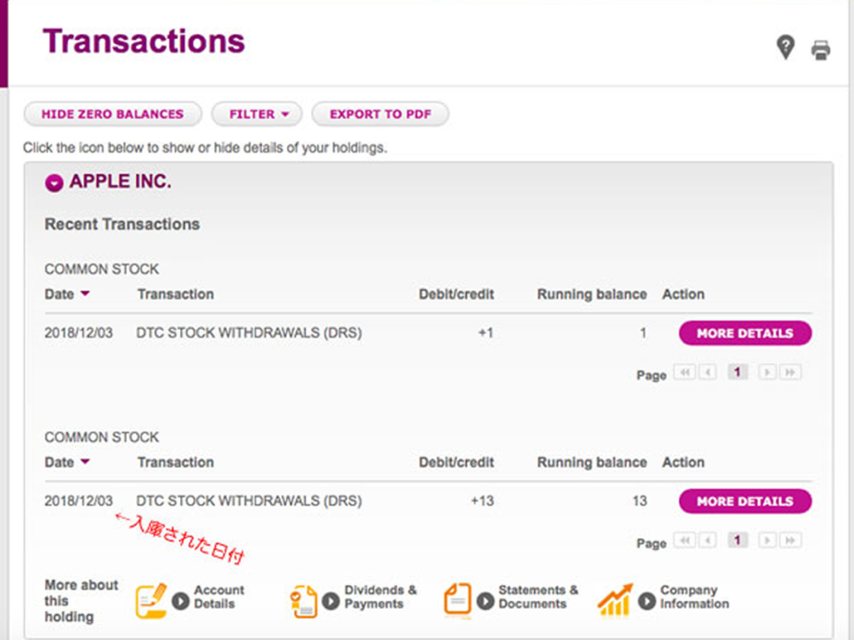Open More Details for +1 transaction
Image resolution: width=854 pixels, height=640 pixels.
click(745, 333)
